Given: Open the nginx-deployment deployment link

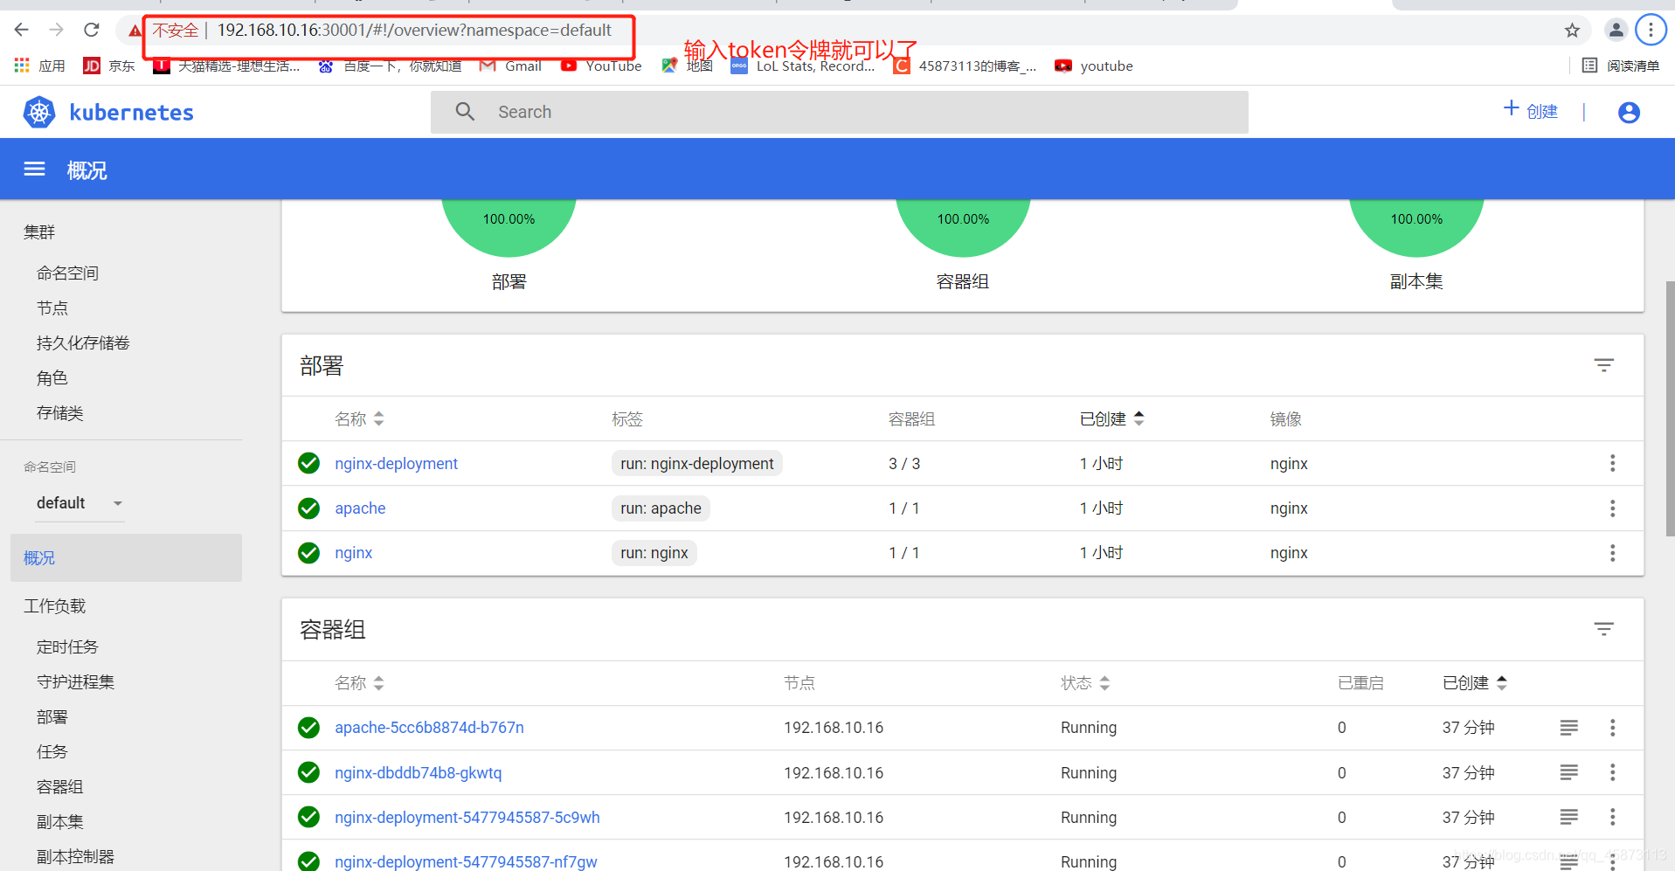Looking at the screenshot, I should point(396,464).
